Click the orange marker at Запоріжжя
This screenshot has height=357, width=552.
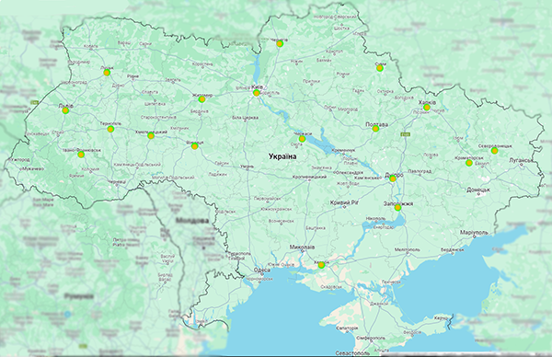coord(397,207)
